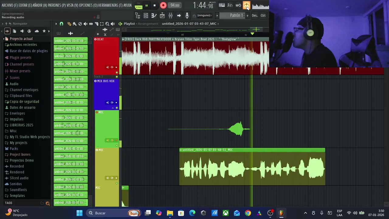The height and width of the screenshot is (219, 389).
Task: Select the browser globe library tab
Action: [x=29, y=31]
